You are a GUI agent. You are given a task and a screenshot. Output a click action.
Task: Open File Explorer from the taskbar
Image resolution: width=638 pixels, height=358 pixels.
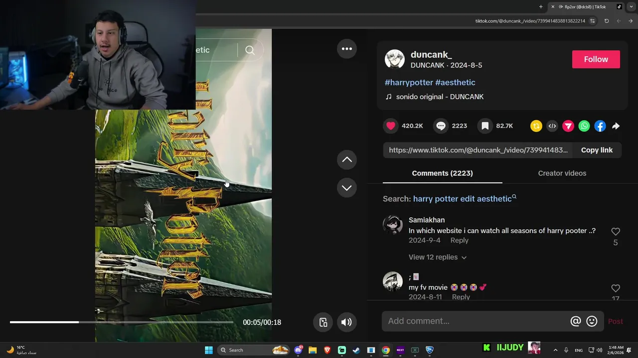[x=313, y=350]
